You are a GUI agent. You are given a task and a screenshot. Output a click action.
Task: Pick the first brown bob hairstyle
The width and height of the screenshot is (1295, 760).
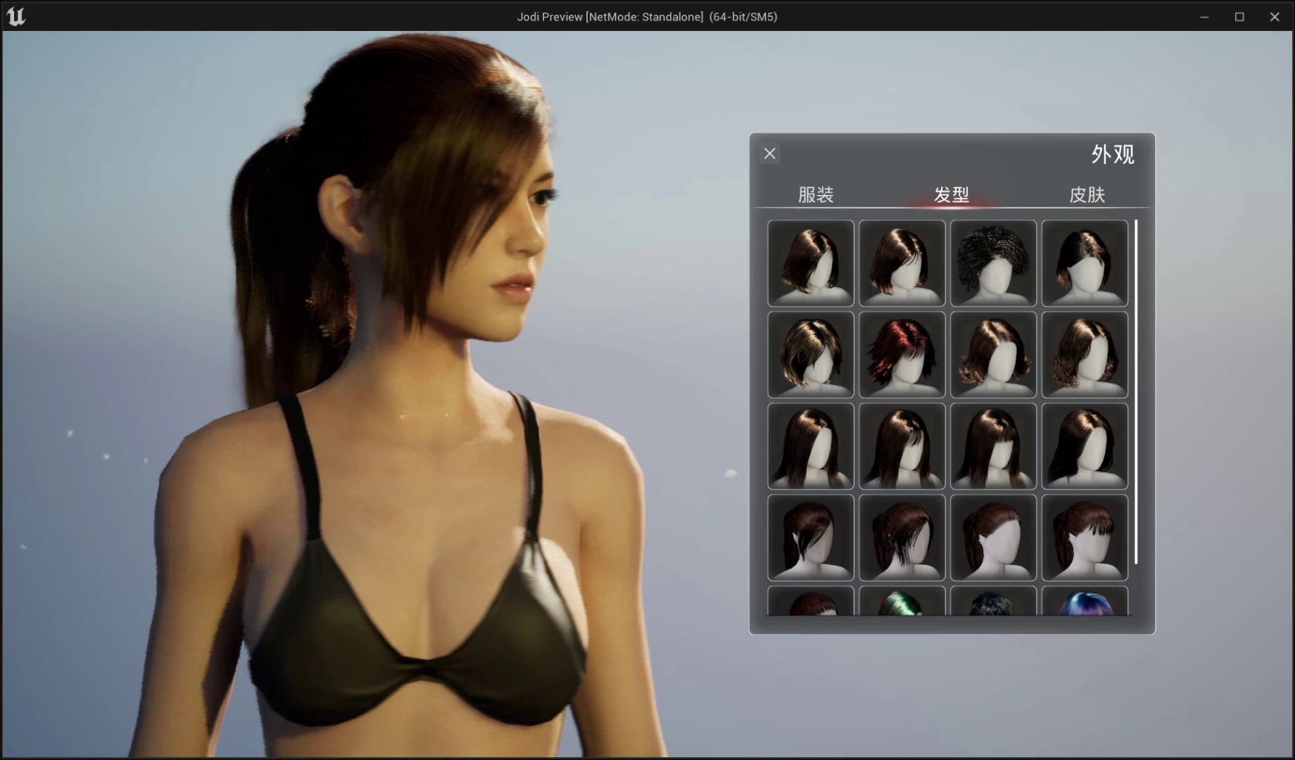click(x=810, y=263)
